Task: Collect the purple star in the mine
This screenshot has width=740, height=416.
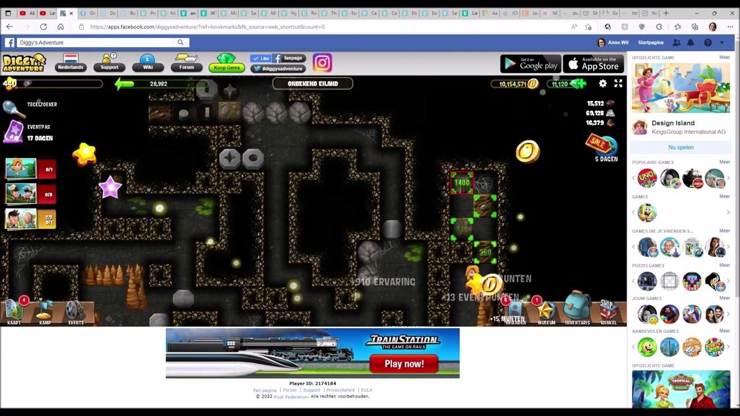Action: coord(110,187)
